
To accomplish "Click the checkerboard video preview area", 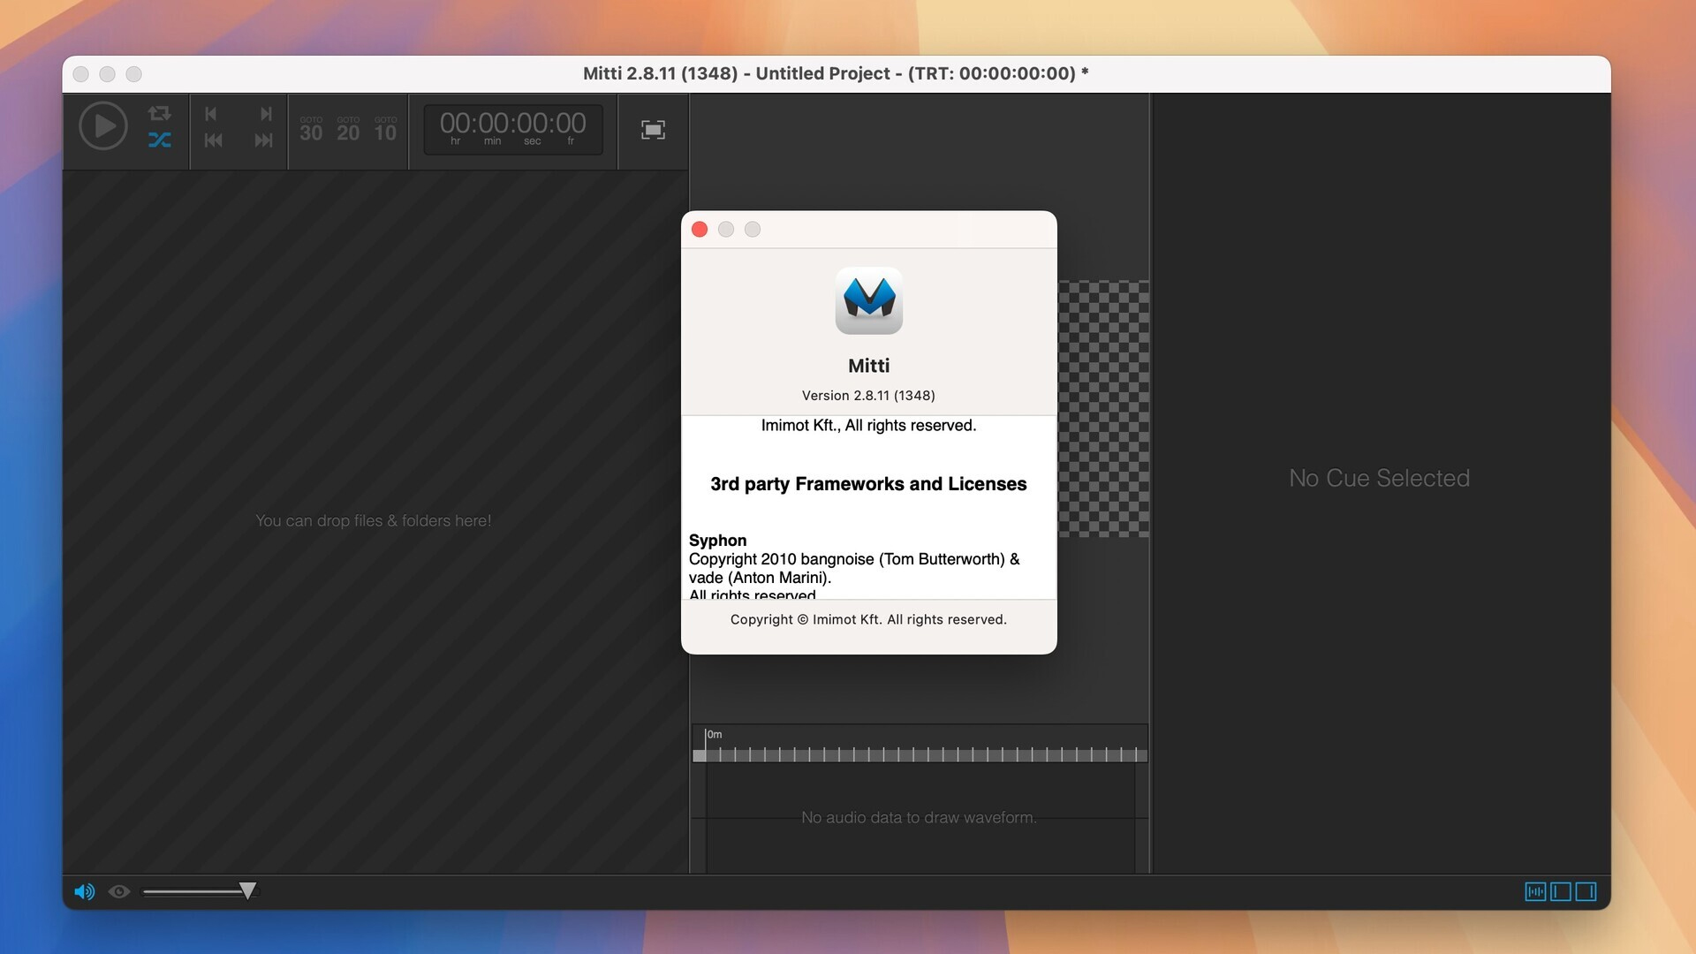I will click(x=1103, y=409).
